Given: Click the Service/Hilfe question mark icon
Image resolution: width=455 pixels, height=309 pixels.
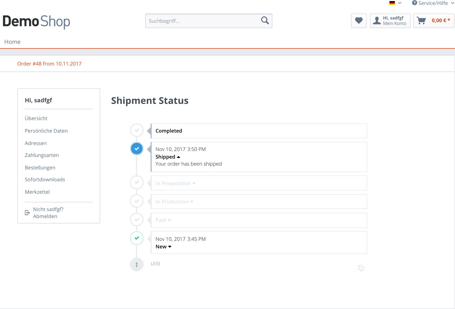Looking at the screenshot, I should (x=414, y=3).
